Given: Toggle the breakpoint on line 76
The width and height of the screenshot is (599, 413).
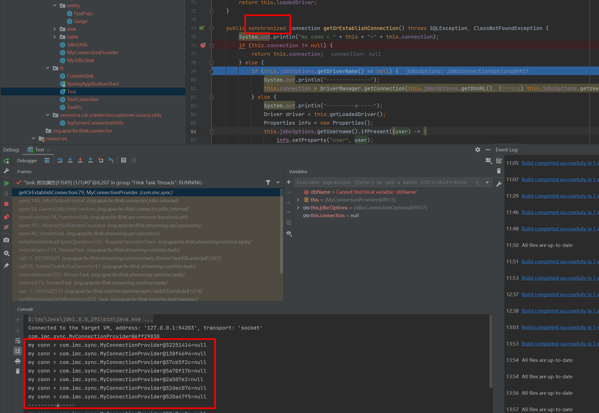Looking at the screenshot, I should pos(203,45).
